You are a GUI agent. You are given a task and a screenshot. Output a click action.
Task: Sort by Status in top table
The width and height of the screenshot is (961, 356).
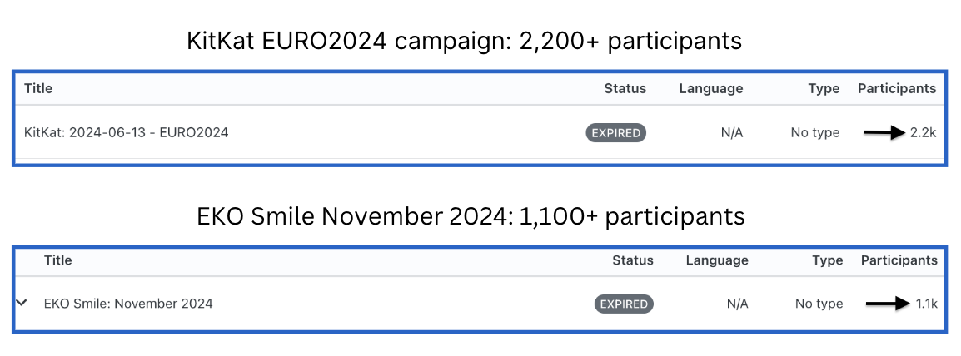625,89
